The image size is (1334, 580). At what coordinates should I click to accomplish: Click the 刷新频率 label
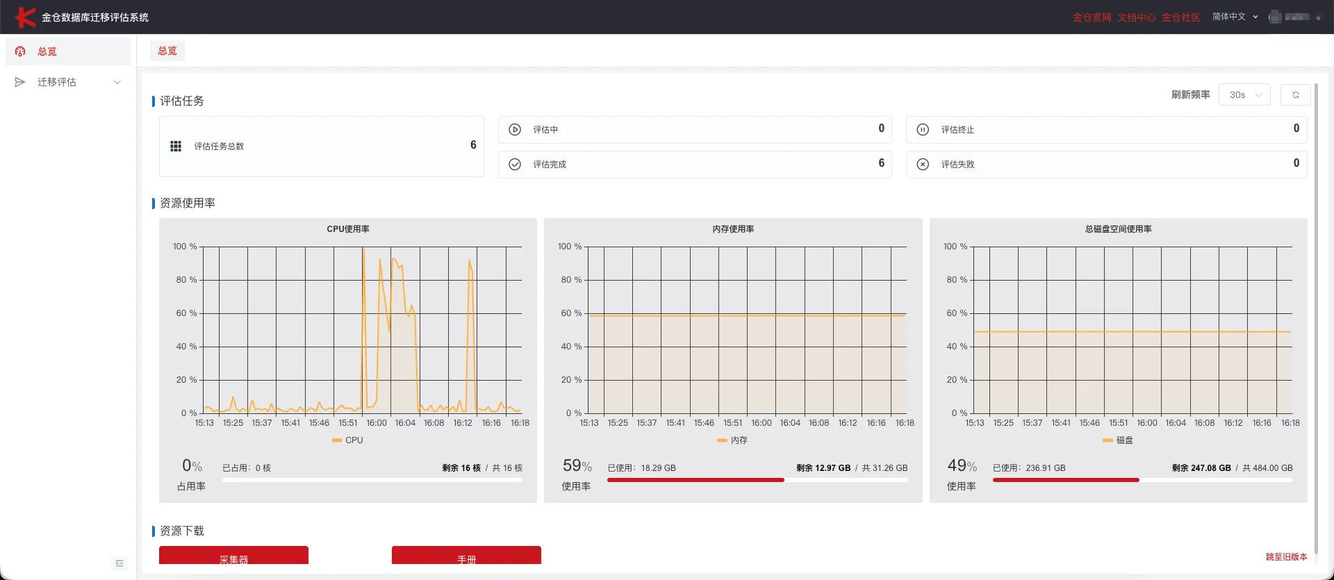click(x=1191, y=95)
